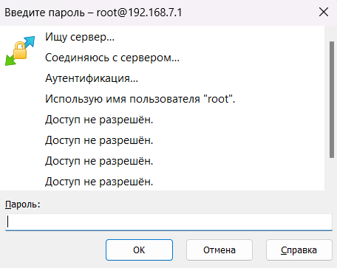Screen dimensions: 337x268
Task: Select the first "Доступ не разрешён." line
Action: 99,120
